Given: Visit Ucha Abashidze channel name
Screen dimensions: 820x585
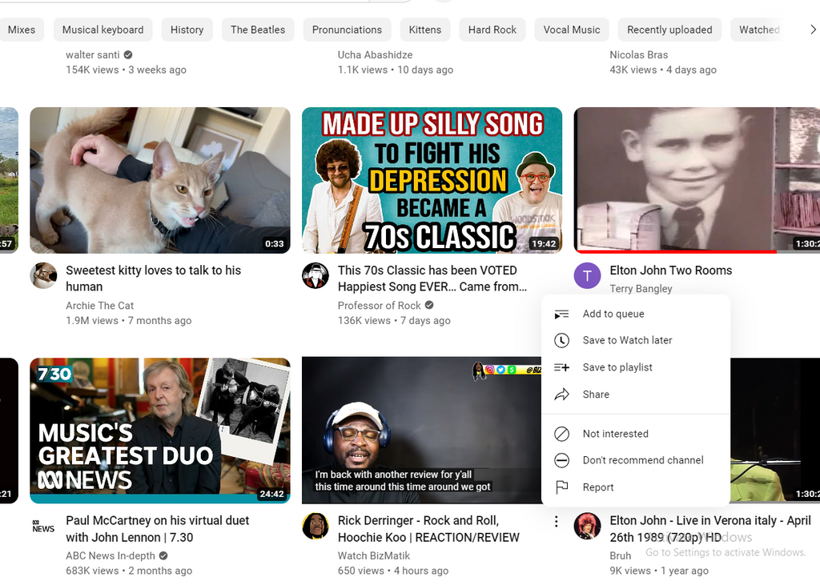Looking at the screenshot, I should pyautogui.click(x=375, y=55).
